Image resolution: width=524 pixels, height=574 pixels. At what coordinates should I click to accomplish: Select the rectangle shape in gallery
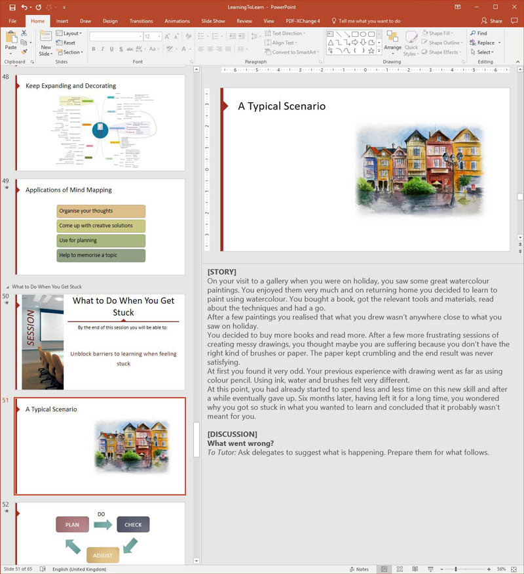(355, 34)
